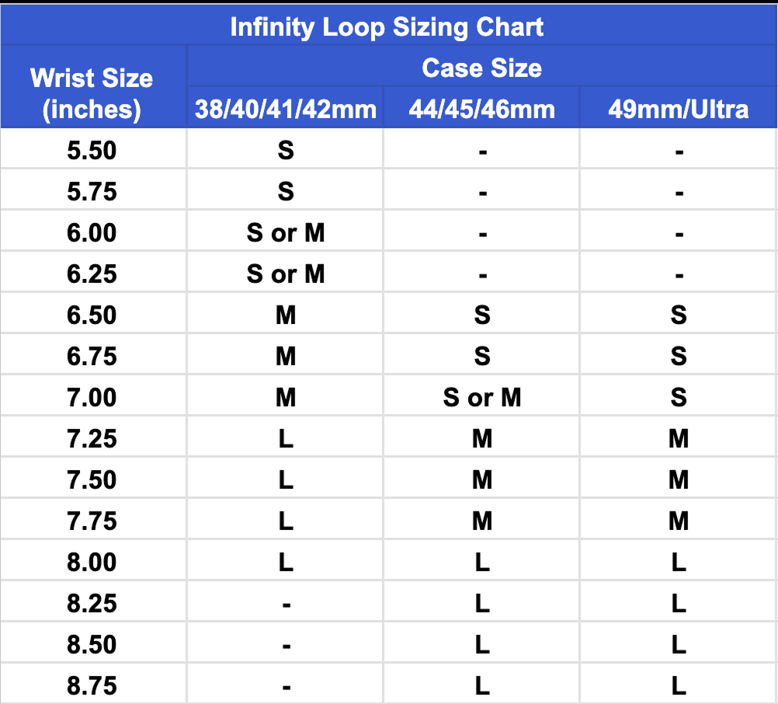Image resolution: width=778 pixels, height=704 pixels.
Task: Select 'S or M' in the 7.00 row
Action: pos(481,397)
